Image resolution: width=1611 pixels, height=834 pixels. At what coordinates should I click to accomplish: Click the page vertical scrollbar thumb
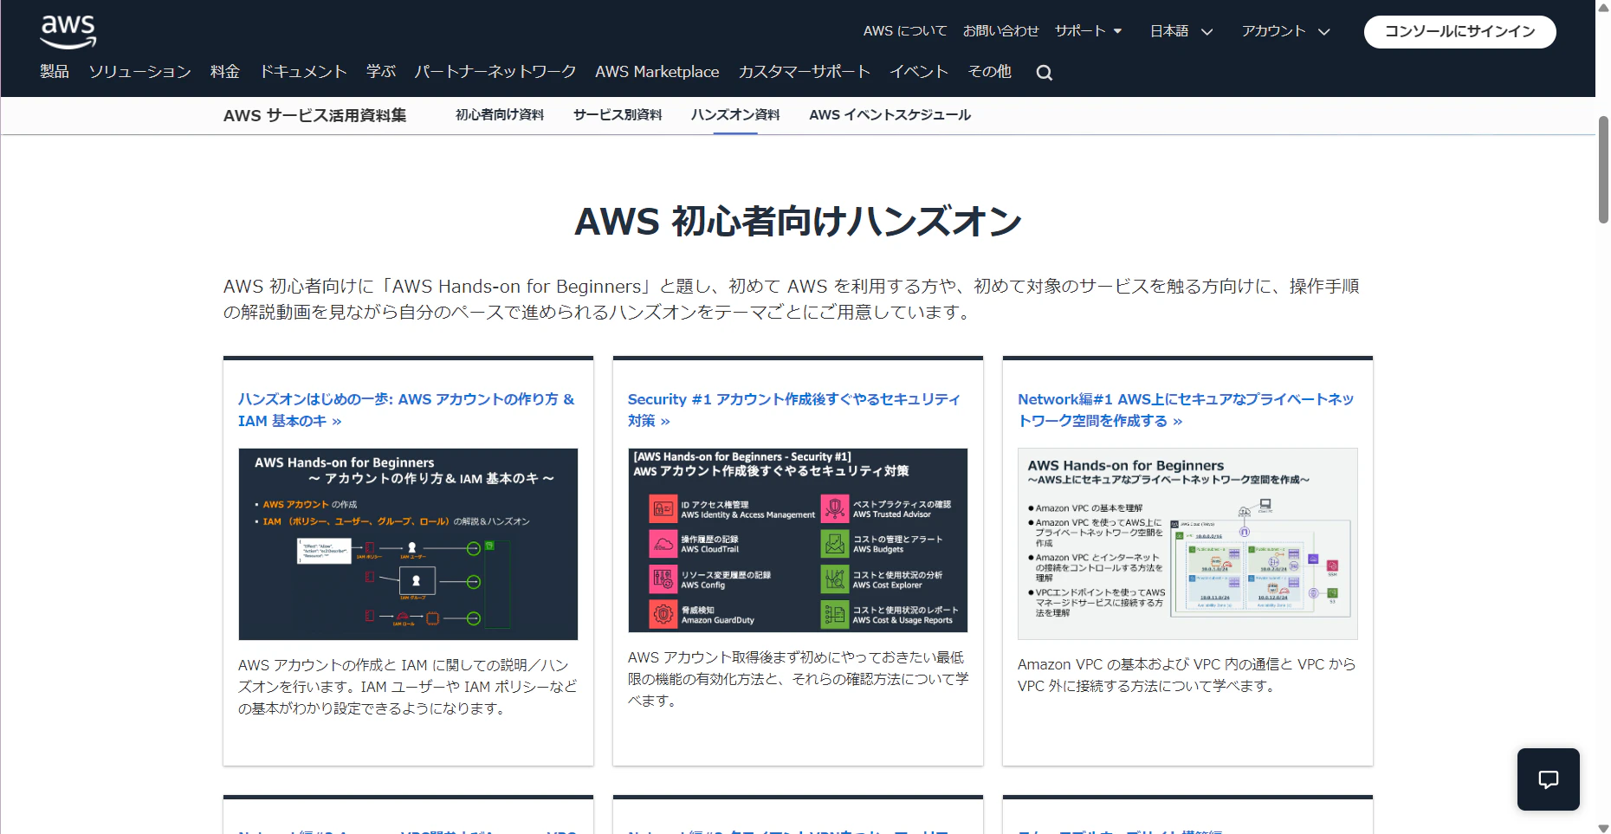point(1603,170)
